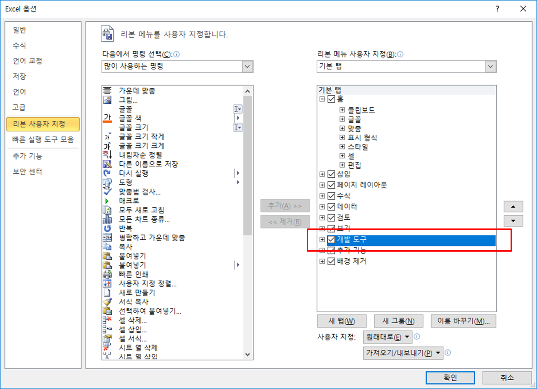Screen dimensions: 537x389
Task: Click the 그림... picture icon
Action: coord(107,100)
